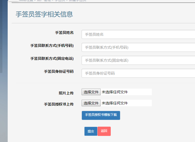This screenshot has height=142, width=195.
Task: Click 未选择任何文件 text beside 授权书上传
Action: [115, 103]
